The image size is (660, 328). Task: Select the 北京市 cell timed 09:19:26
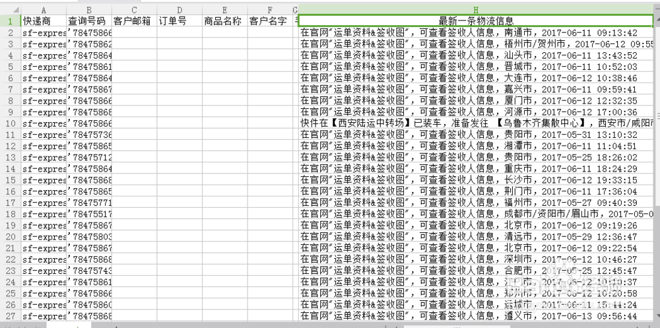[476, 226]
